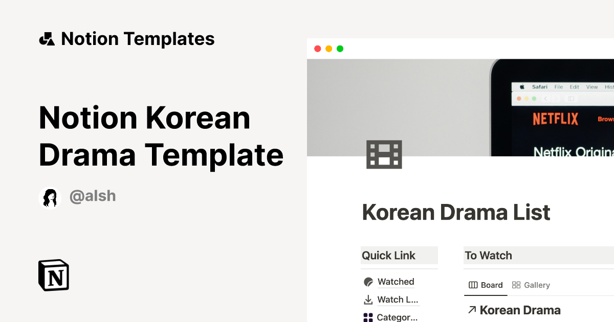Open the Watched quick link
This screenshot has height=322, width=614.
coord(395,282)
